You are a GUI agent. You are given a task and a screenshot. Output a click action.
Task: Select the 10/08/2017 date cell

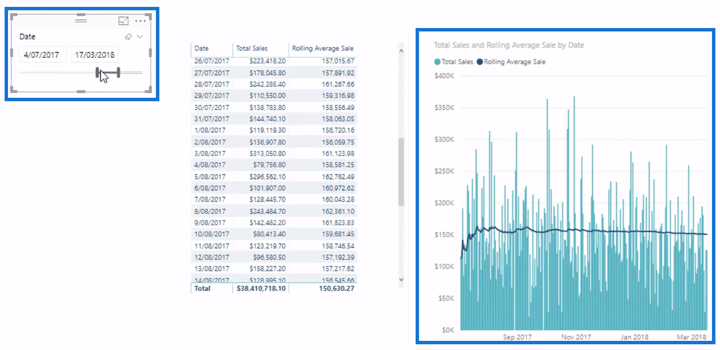tap(212, 234)
